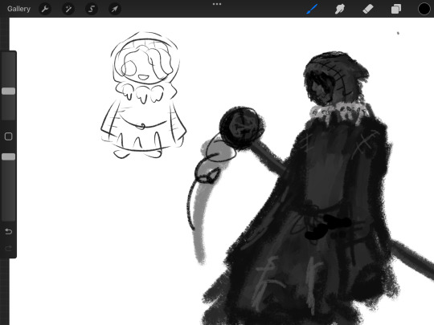
Task: Open the black color swatch picker
Action: click(424, 9)
